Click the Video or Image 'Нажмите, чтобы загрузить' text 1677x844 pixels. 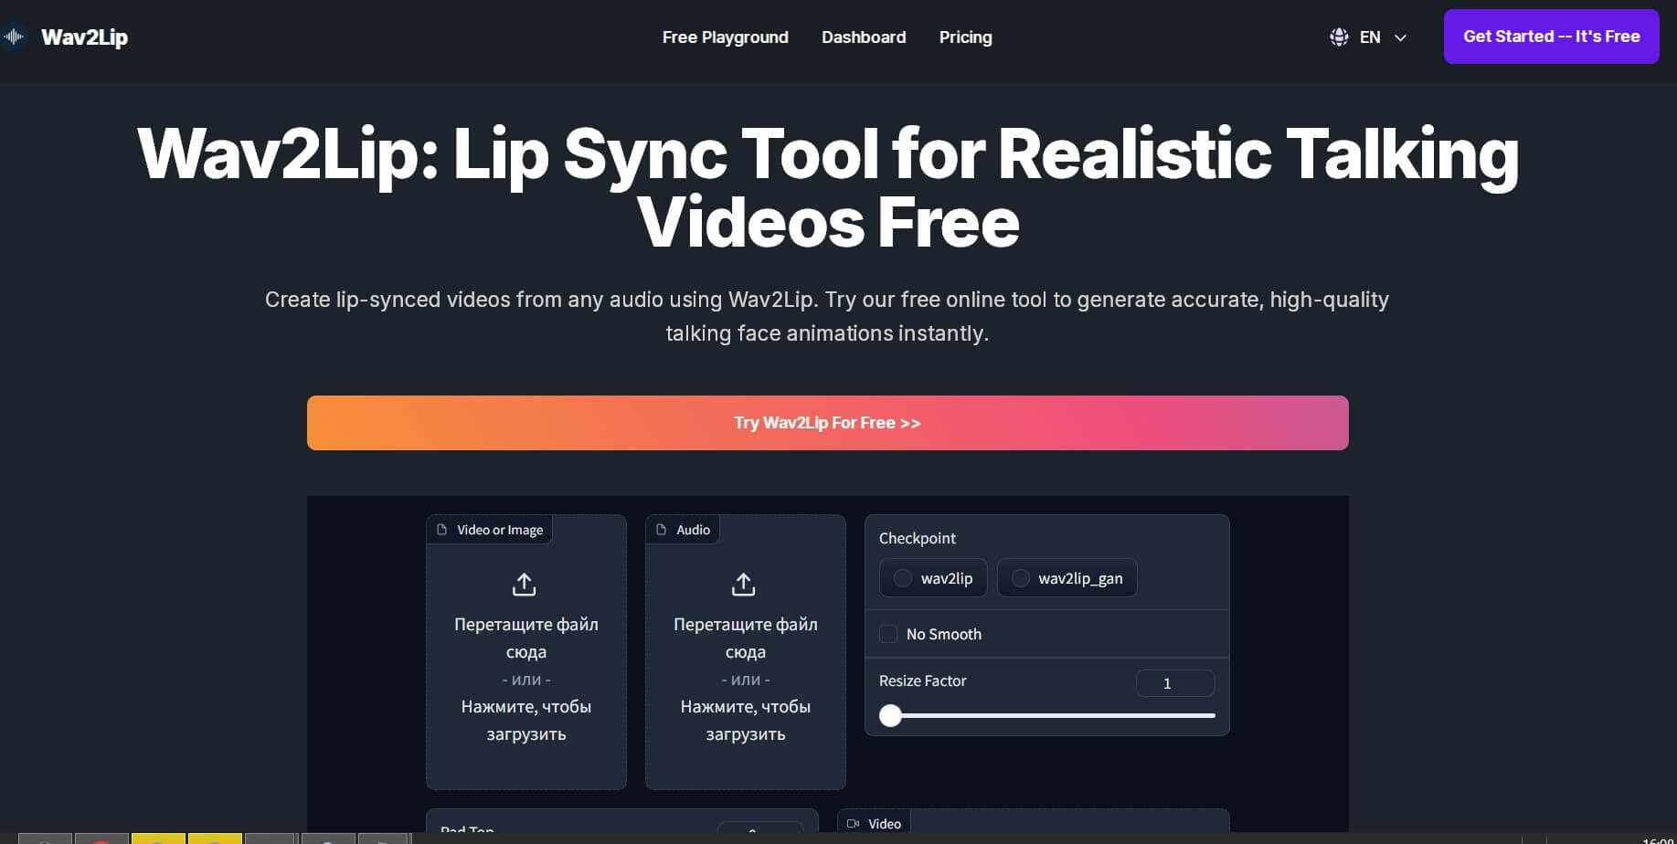coord(526,721)
